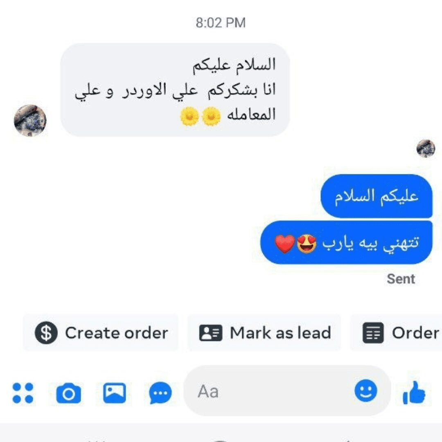
Task: Tap the small seen-receipt avatar
Action: tap(426, 149)
